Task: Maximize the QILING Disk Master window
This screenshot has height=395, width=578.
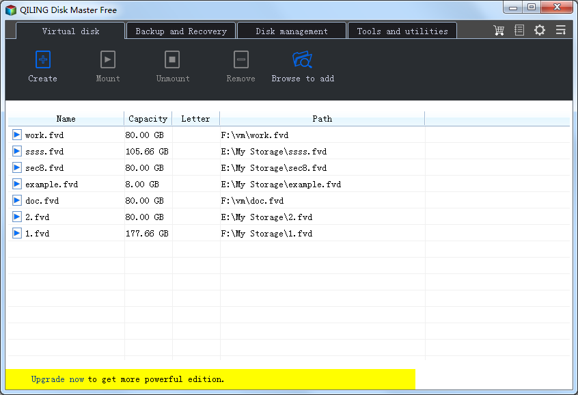Action: 532,7
